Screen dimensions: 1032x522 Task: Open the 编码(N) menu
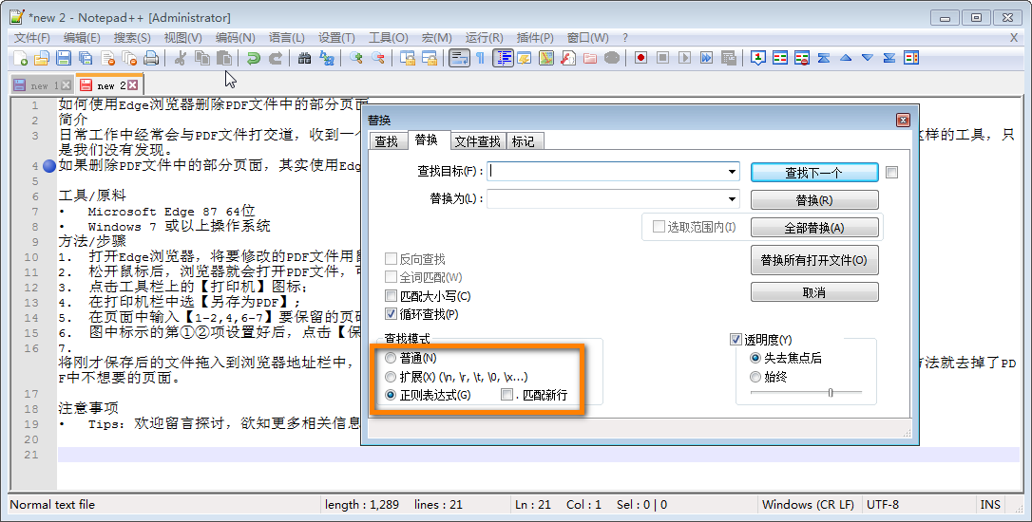(236, 38)
